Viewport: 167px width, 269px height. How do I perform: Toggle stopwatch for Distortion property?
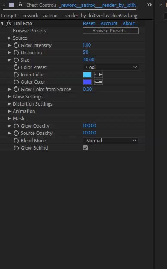[x=16, y=53]
